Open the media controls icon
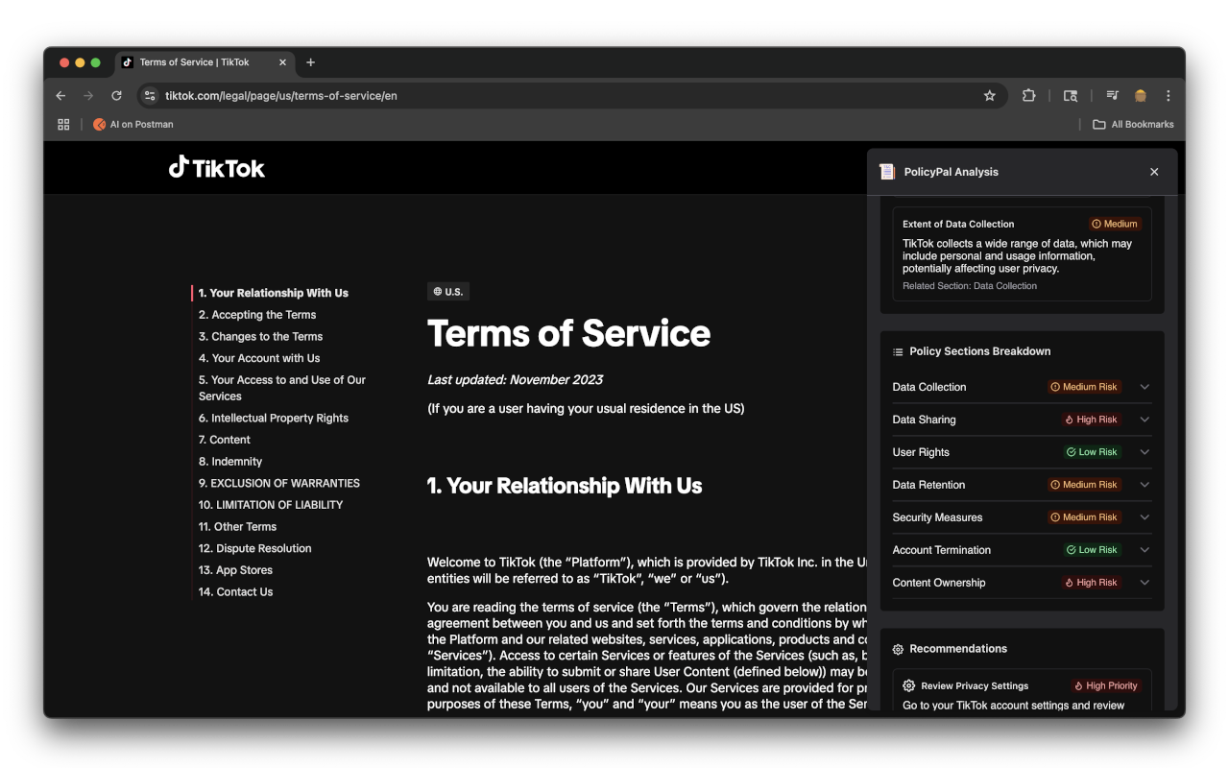The image size is (1229, 768). click(x=1112, y=96)
